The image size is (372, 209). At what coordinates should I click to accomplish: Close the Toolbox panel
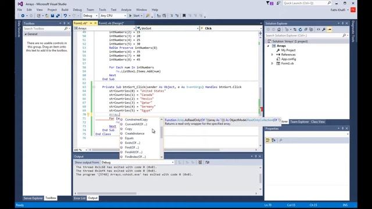[69, 23]
